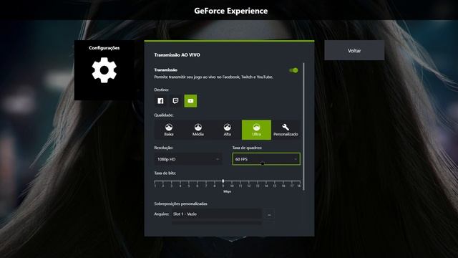Click the Qualidade label
The image size is (458, 258).
(x=164, y=115)
